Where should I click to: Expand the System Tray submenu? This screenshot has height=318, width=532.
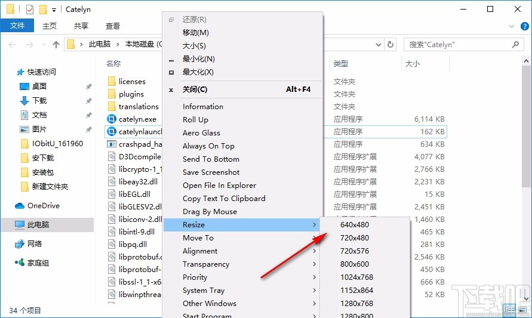pyautogui.click(x=314, y=290)
